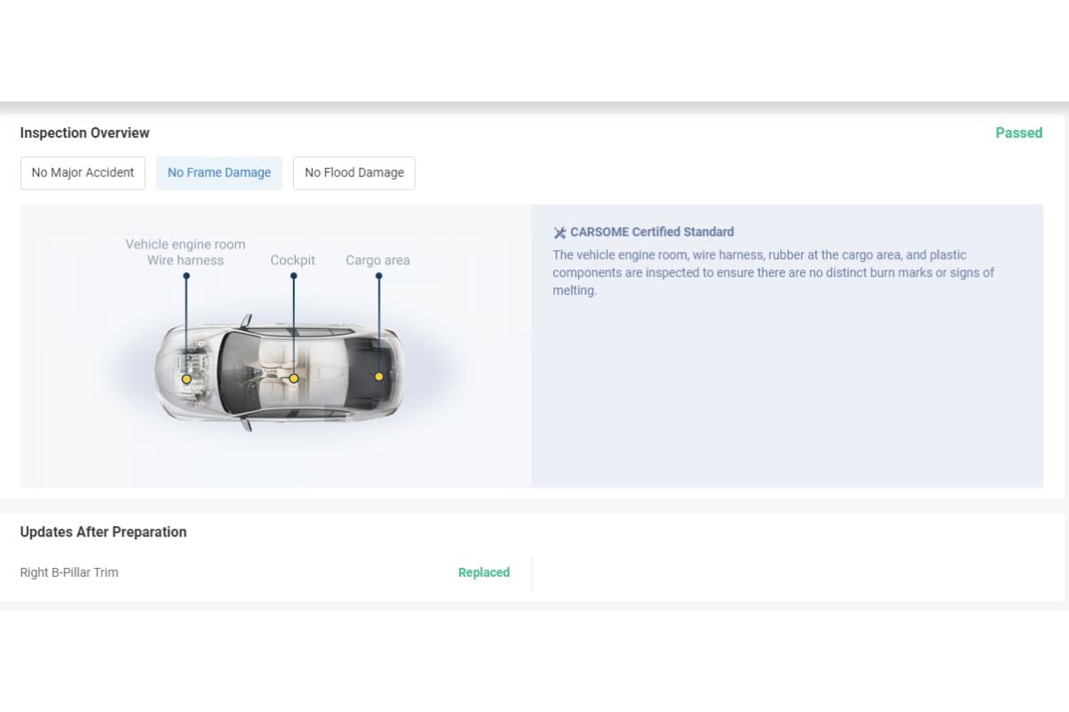Click the Right B-Pillar Trim item
This screenshot has width=1069, height=712.
coord(69,572)
